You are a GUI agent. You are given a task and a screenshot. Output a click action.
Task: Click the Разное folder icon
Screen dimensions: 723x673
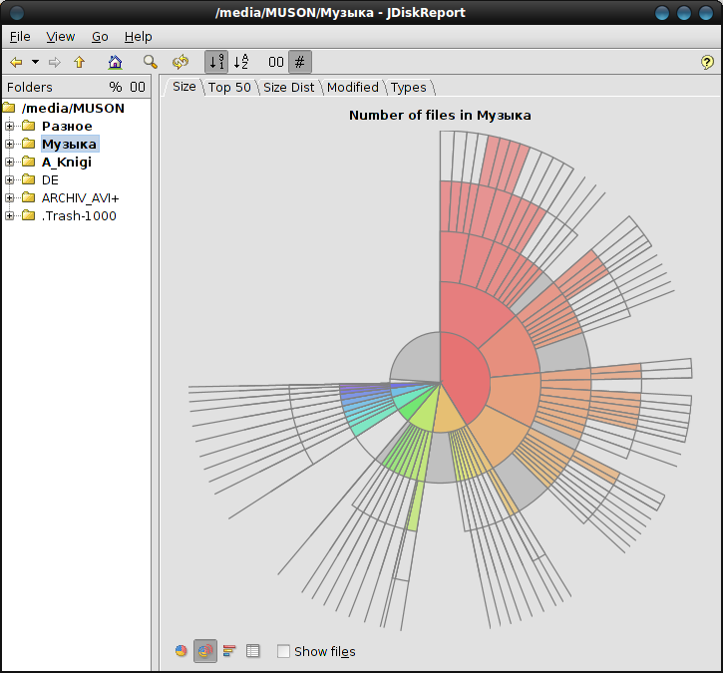[28, 126]
